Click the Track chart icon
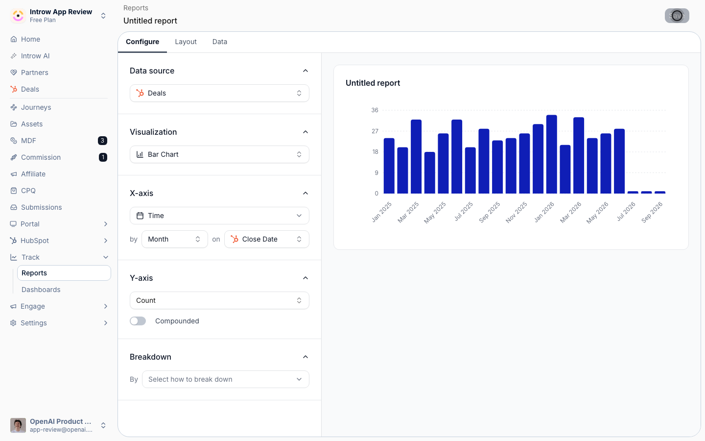This screenshot has width=705, height=441. [13, 257]
